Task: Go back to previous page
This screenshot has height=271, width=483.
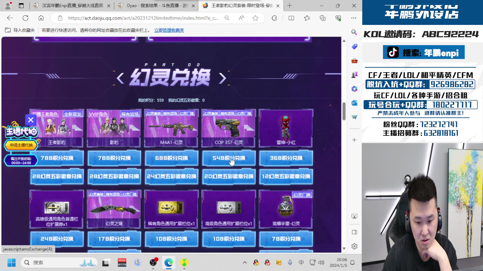Action: coord(10,18)
